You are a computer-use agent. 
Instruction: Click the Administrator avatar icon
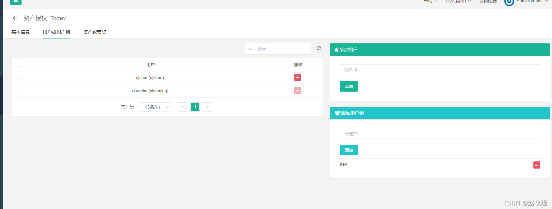point(509,2)
